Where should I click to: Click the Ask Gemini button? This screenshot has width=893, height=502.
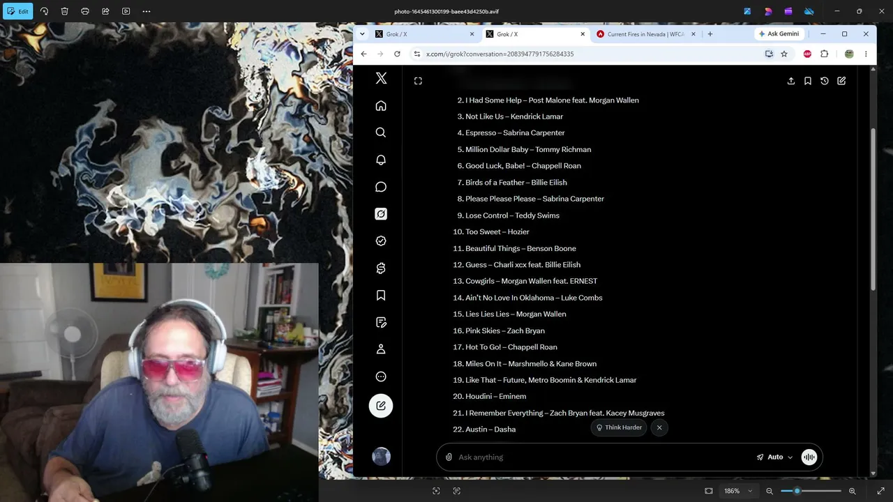click(x=779, y=34)
